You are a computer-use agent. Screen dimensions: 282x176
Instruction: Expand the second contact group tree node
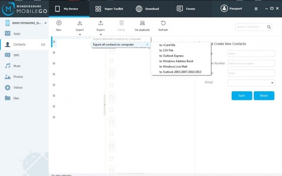pos(54,52)
